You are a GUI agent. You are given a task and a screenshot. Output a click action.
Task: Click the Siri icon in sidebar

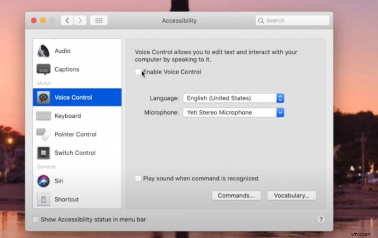pos(43,181)
